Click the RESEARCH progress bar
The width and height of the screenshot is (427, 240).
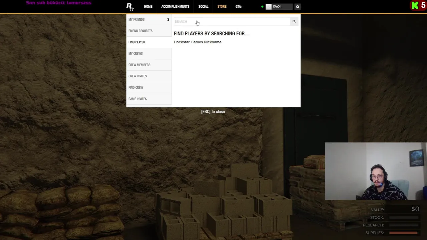click(x=404, y=225)
